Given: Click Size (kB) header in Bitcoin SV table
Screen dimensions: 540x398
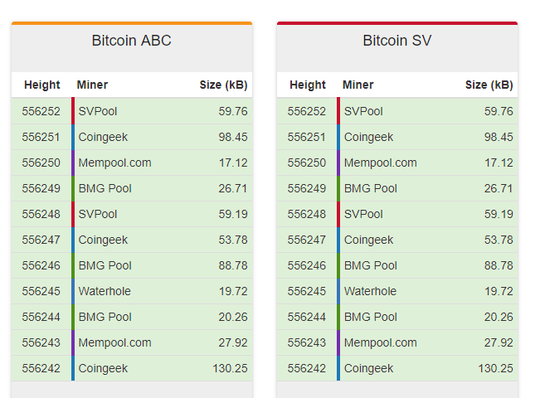Looking at the screenshot, I should (489, 85).
